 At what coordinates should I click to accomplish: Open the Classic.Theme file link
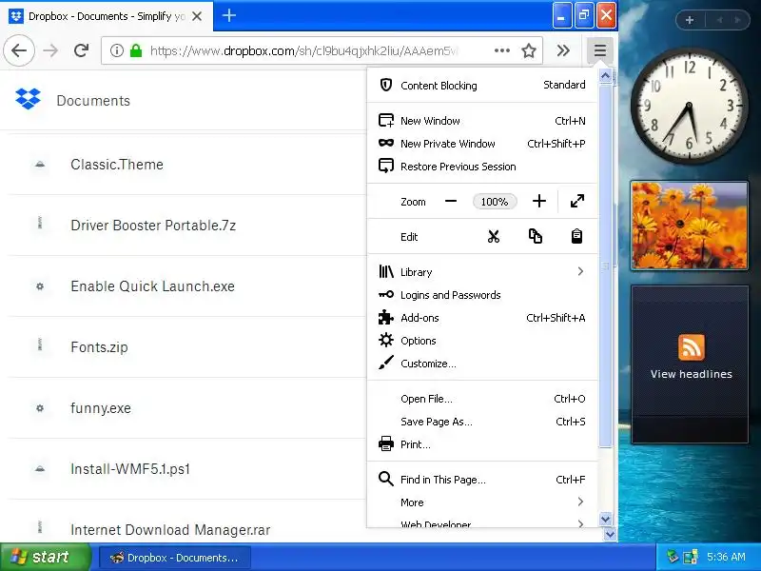117,164
